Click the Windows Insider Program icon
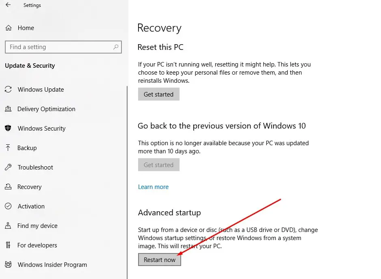 pyautogui.click(x=8, y=265)
